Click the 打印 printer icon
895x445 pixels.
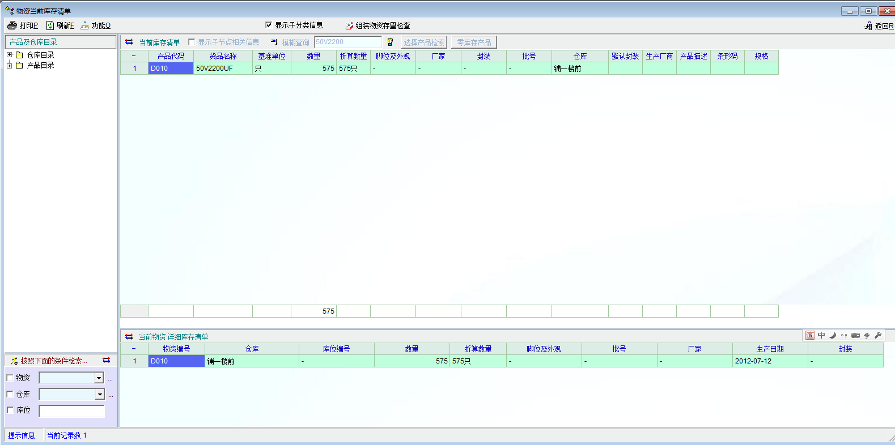click(x=12, y=25)
